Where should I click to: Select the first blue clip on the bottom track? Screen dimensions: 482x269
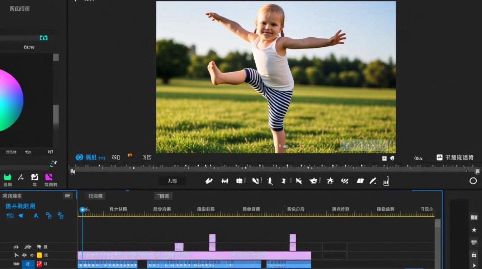coord(108,264)
